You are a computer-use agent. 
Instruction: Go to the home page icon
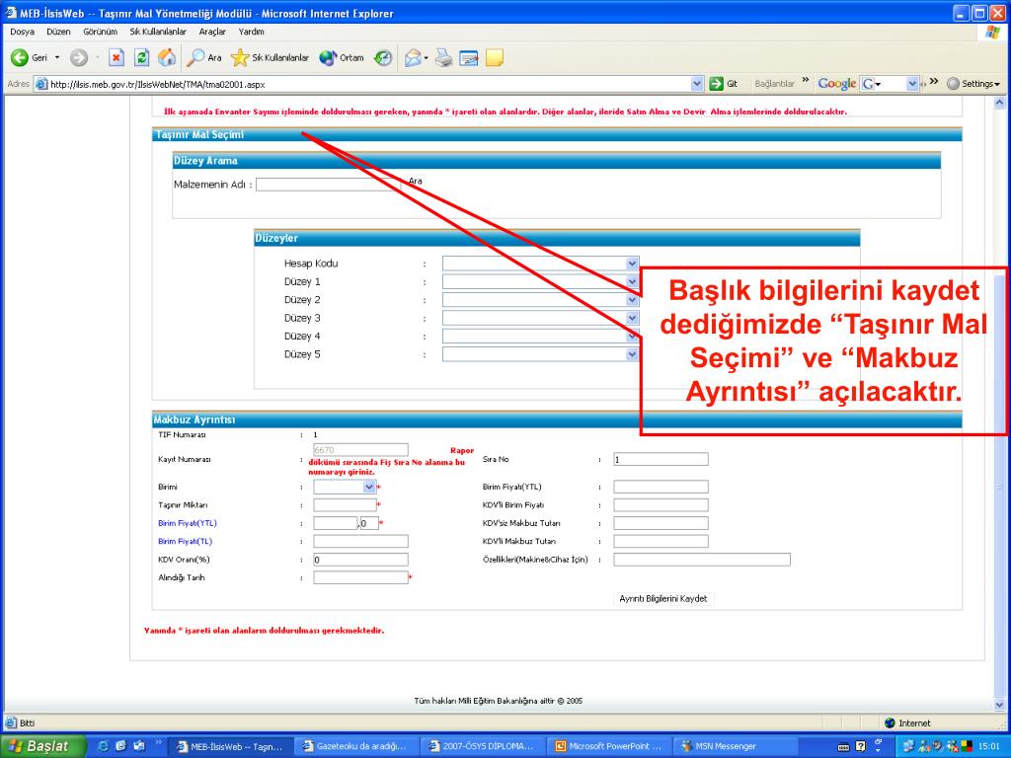click(167, 57)
